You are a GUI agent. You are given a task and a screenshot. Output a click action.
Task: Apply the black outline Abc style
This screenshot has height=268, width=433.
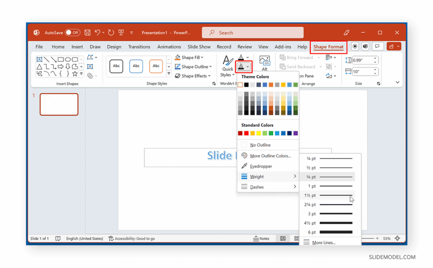point(116,66)
